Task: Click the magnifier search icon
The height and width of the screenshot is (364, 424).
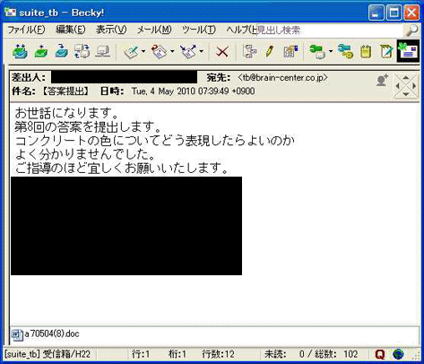Action: [x=411, y=30]
